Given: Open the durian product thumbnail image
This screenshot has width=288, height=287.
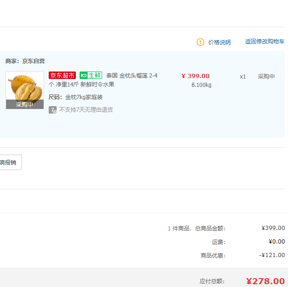Looking at the screenshot, I should [25, 90].
